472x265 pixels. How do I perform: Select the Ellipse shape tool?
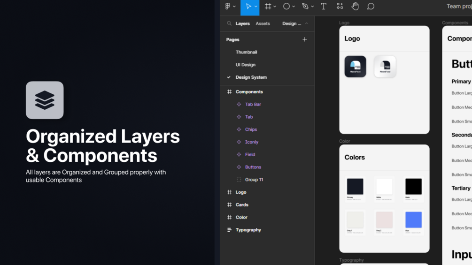click(286, 6)
